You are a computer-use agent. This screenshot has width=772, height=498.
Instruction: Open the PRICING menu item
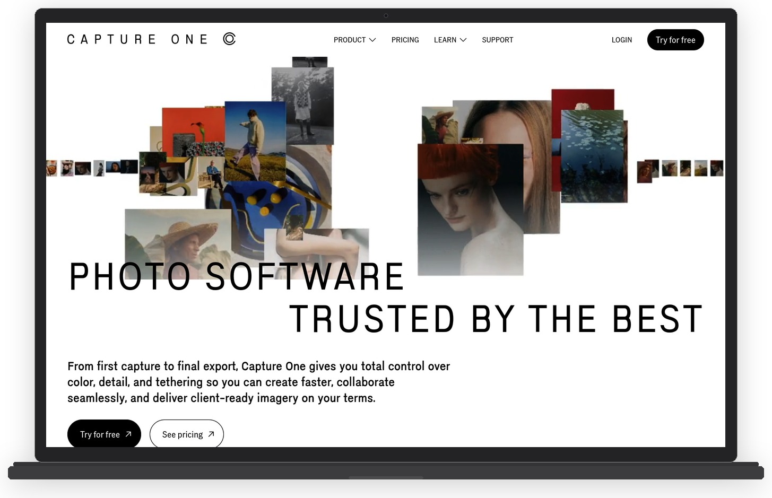405,40
